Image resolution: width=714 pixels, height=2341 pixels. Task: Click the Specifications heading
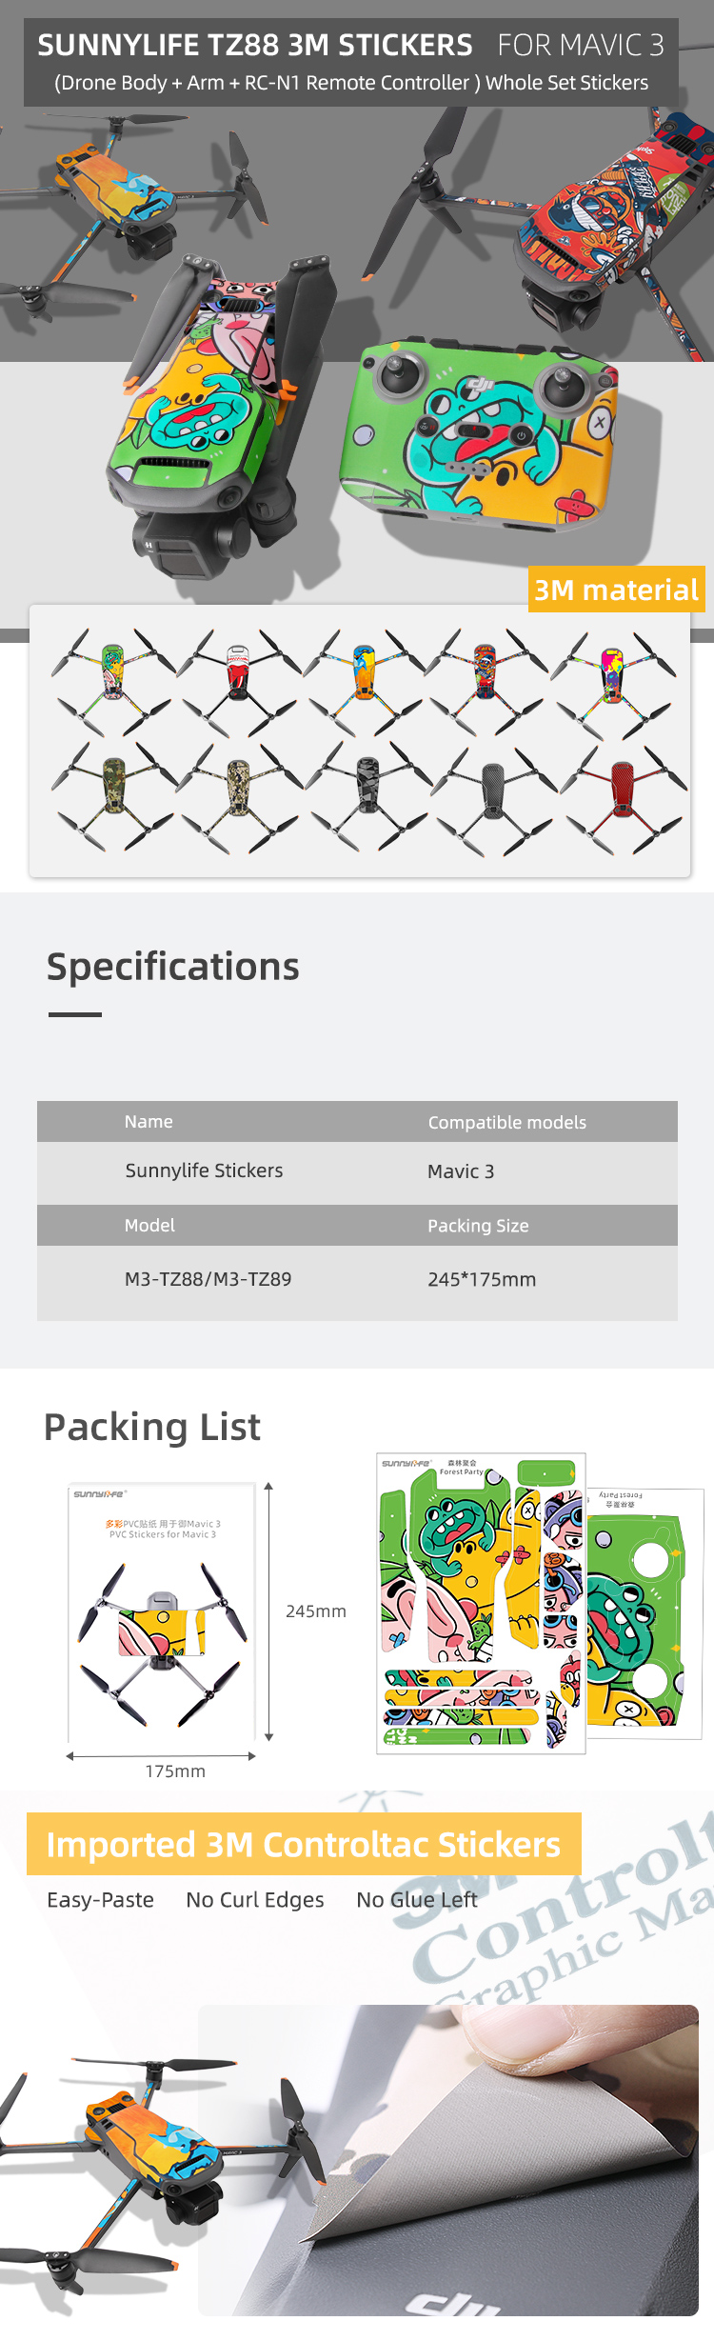173,967
